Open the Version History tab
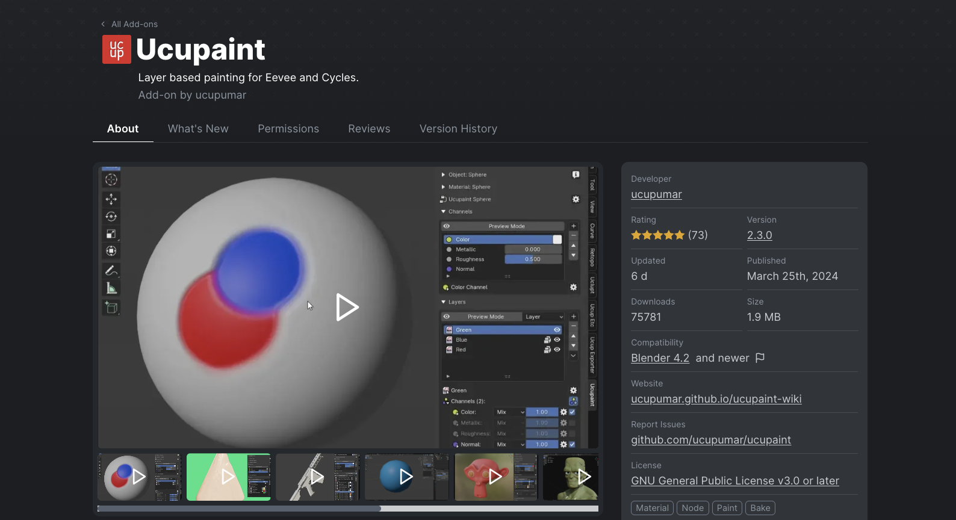This screenshot has height=520, width=956. click(x=458, y=129)
